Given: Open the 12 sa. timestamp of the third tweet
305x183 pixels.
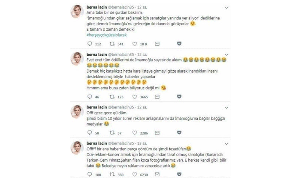Looking at the screenshot, I should click(x=142, y=107).
